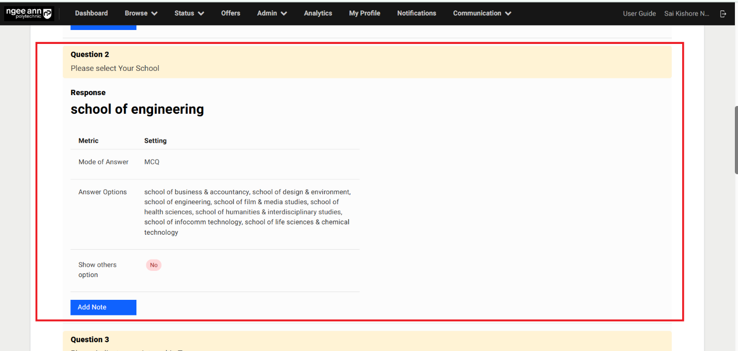This screenshot has width=738, height=351.
Task: Open the Offers menu item
Action: pos(230,13)
